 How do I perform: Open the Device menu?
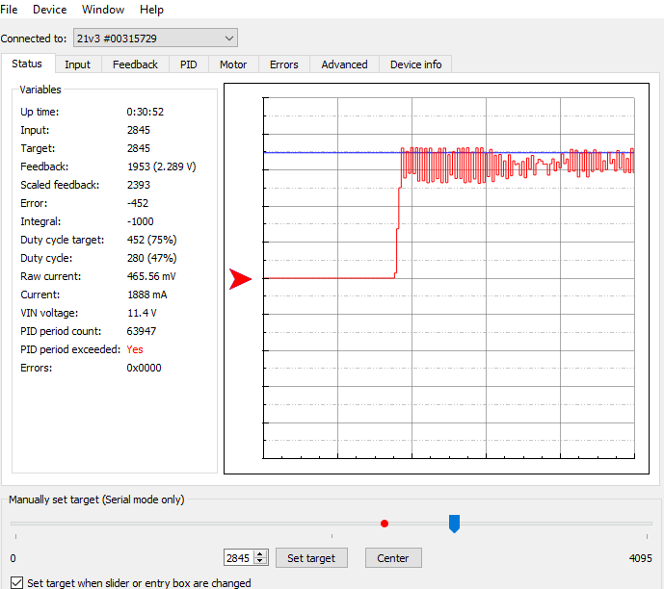[x=49, y=10]
